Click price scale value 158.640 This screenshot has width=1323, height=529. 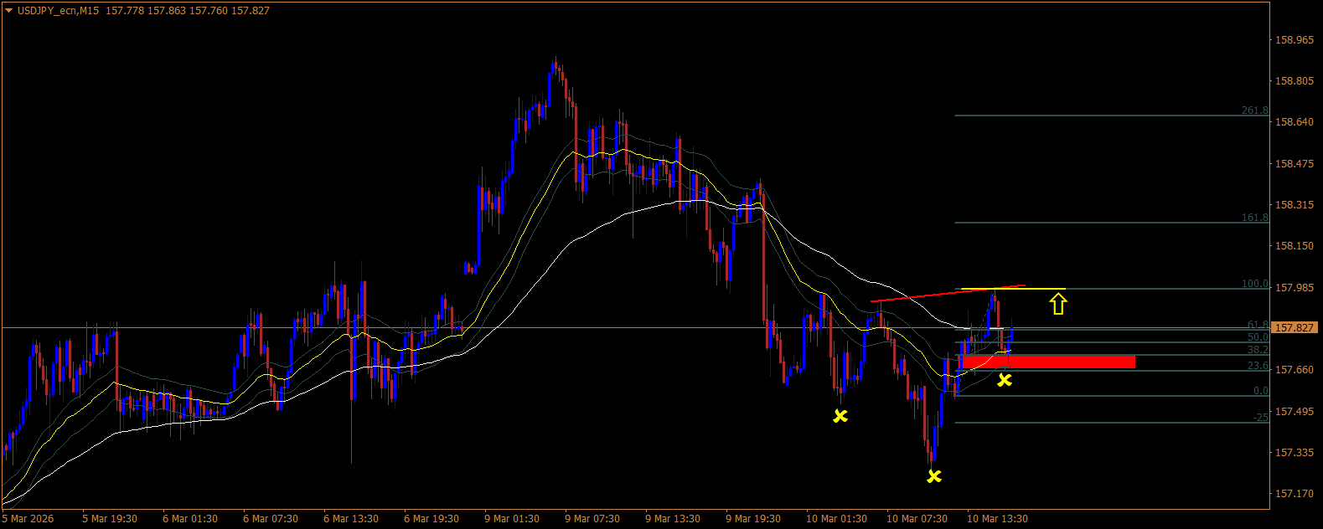tap(1294, 122)
